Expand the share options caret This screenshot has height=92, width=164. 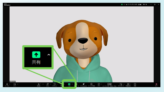tap(72, 84)
